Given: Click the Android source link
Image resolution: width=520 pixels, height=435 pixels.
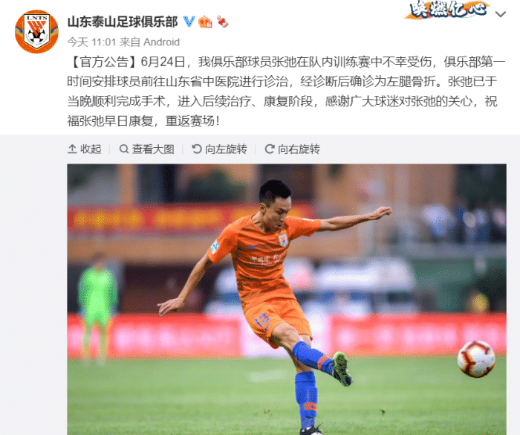Looking at the screenshot, I should pos(161,42).
